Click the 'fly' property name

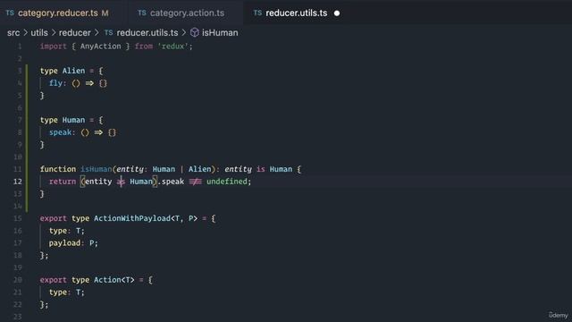pyautogui.click(x=55, y=83)
